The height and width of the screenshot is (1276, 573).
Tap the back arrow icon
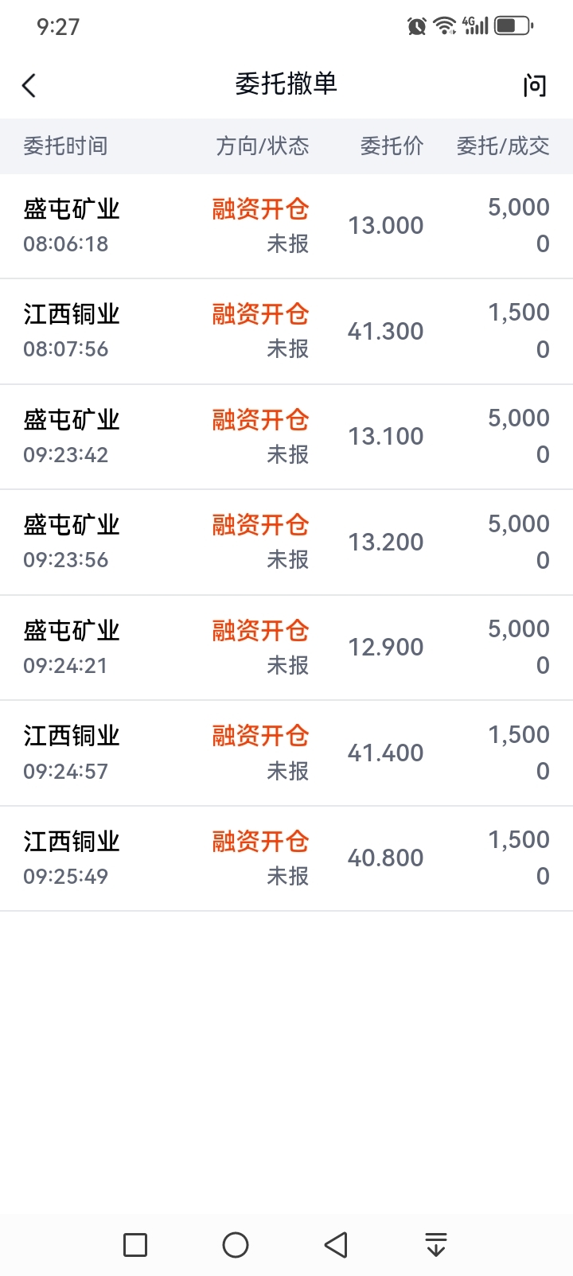point(29,85)
